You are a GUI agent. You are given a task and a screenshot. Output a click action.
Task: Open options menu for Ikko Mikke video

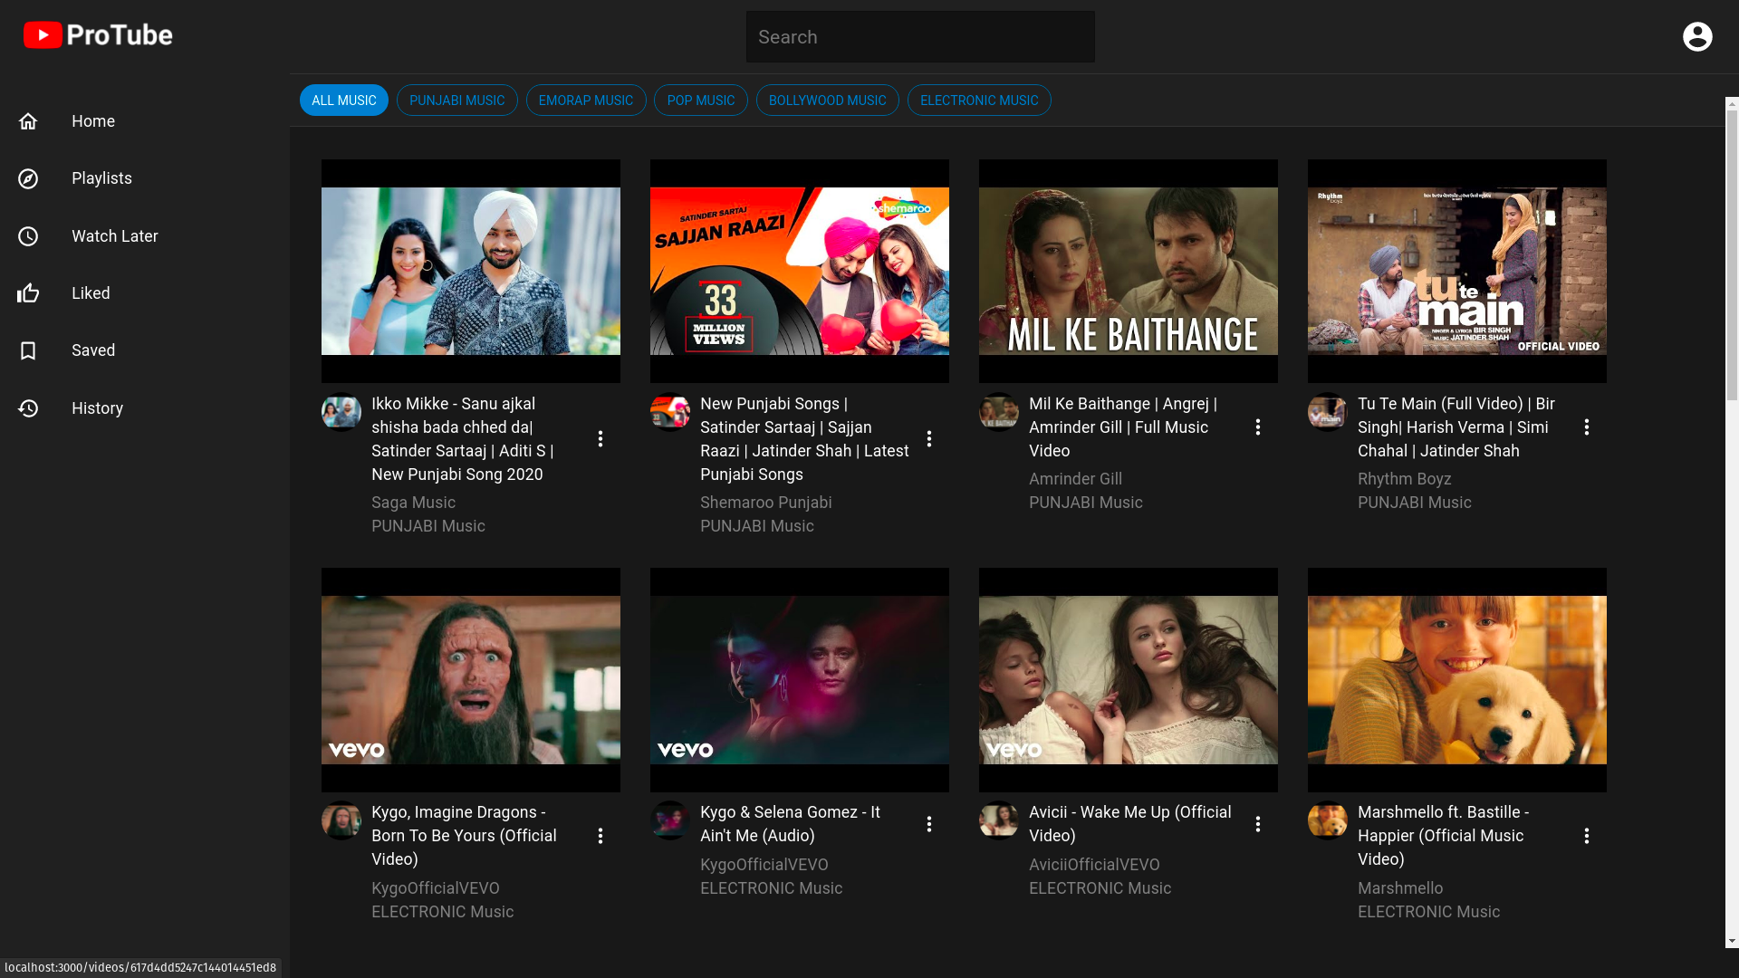pos(600,439)
